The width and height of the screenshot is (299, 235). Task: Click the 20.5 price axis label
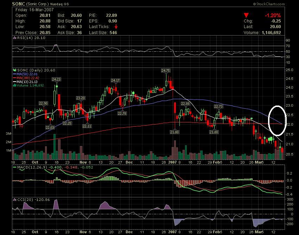click(x=289, y=154)
